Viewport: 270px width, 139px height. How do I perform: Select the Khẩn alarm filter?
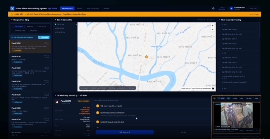30,27
